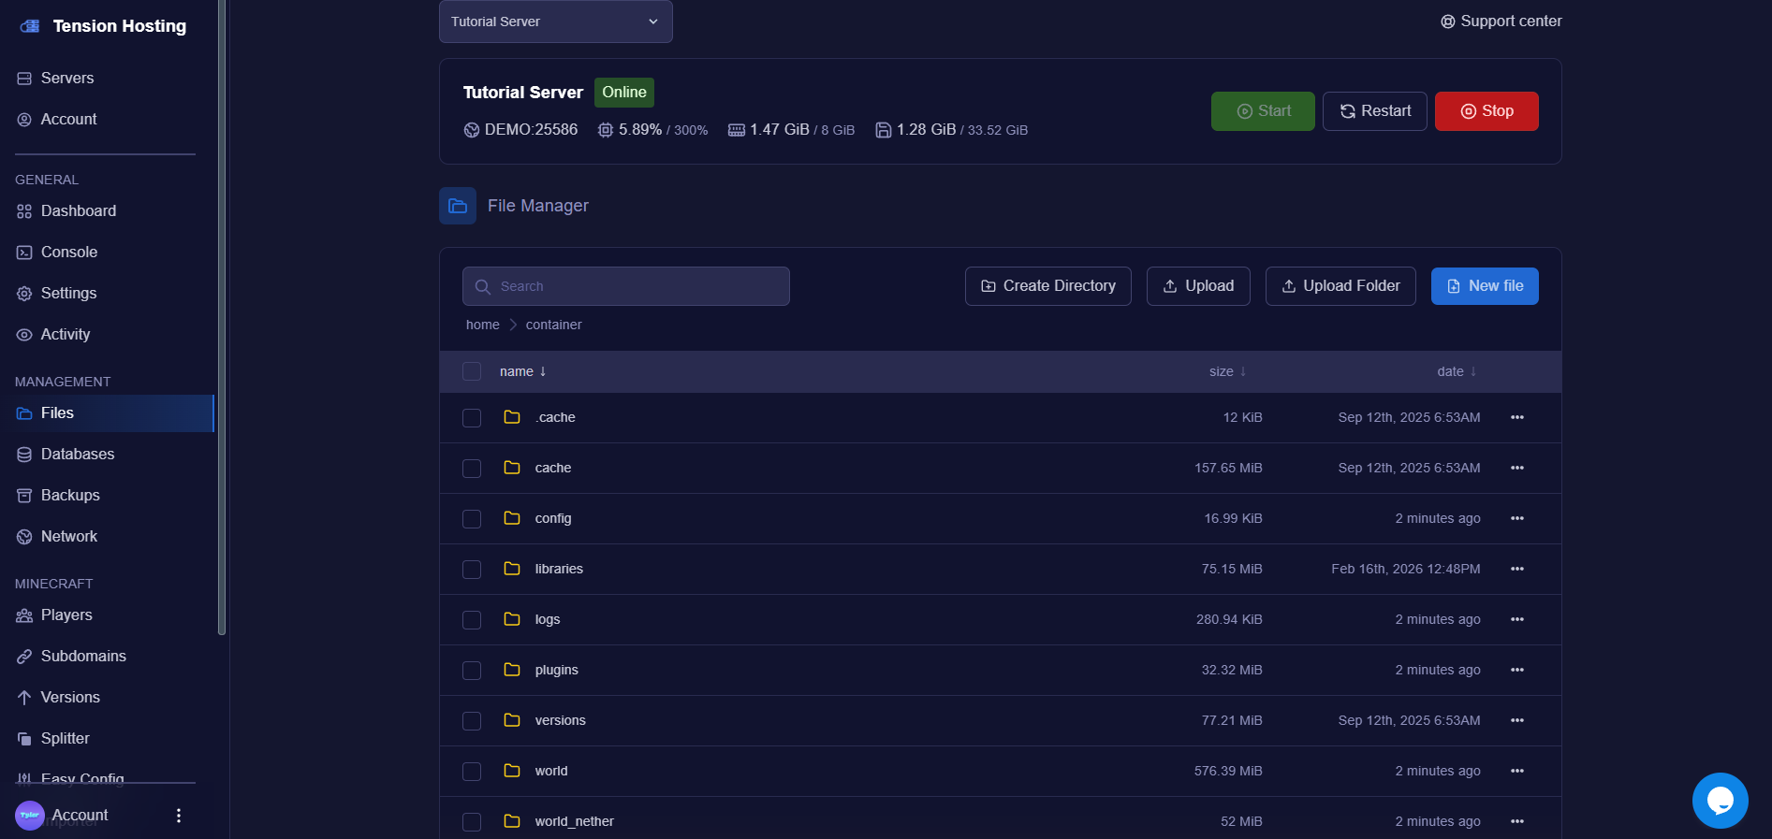
Task: Check the config folder checkbox
Action: 472,519
